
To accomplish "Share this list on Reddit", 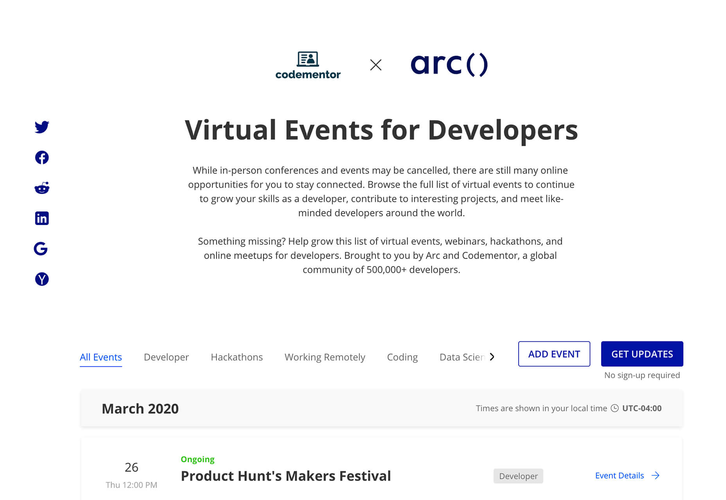I will tap(42, 188).
